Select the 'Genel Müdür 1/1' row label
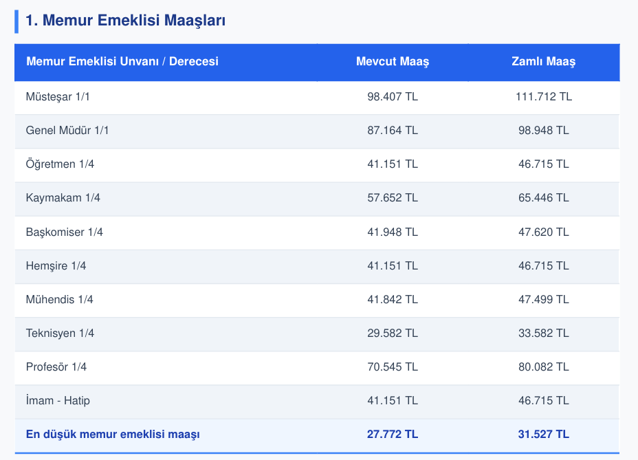The image size is (638, 460). (x=67, y=130)
